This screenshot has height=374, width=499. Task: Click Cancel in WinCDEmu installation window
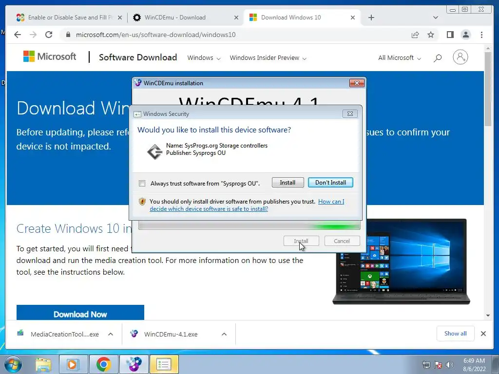(x=342, y=241)
